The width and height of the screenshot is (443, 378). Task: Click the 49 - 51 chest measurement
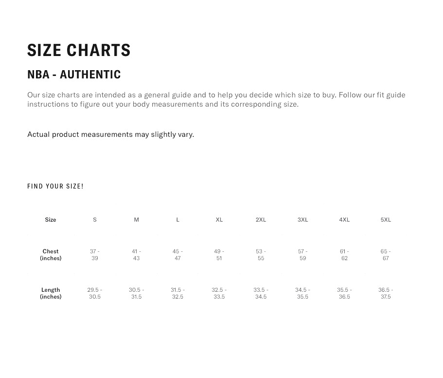(219, 255)
